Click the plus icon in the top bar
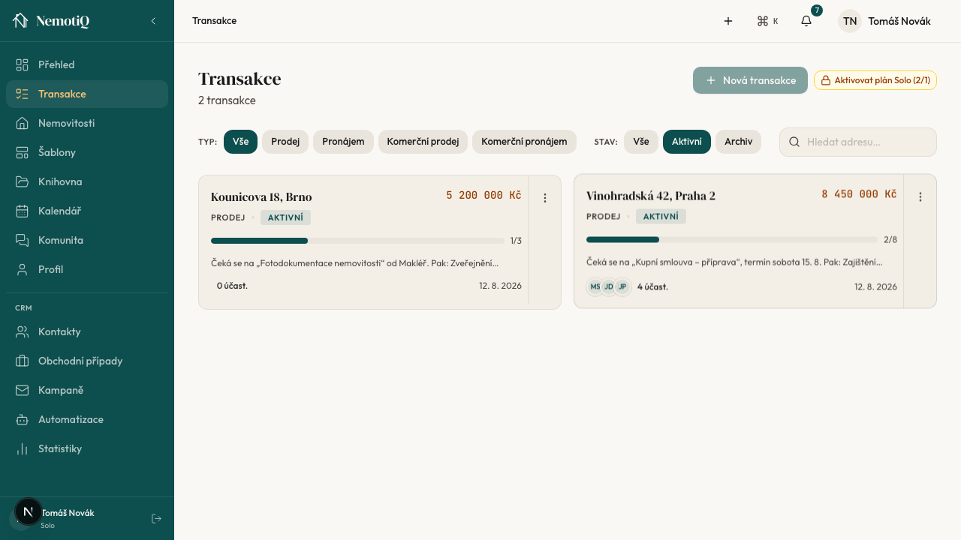961x540 pixels. point(728,21)
